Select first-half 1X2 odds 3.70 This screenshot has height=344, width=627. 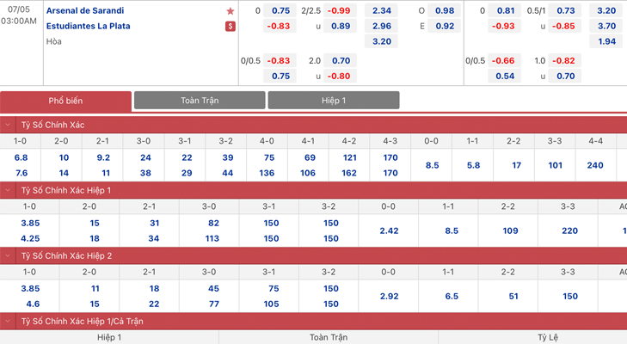(606, 26)
